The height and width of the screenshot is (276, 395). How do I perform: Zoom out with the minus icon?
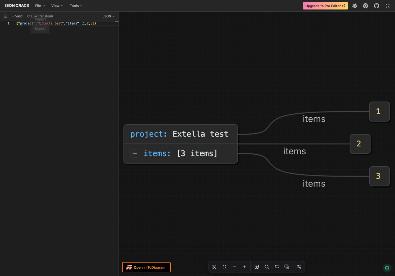234,267
